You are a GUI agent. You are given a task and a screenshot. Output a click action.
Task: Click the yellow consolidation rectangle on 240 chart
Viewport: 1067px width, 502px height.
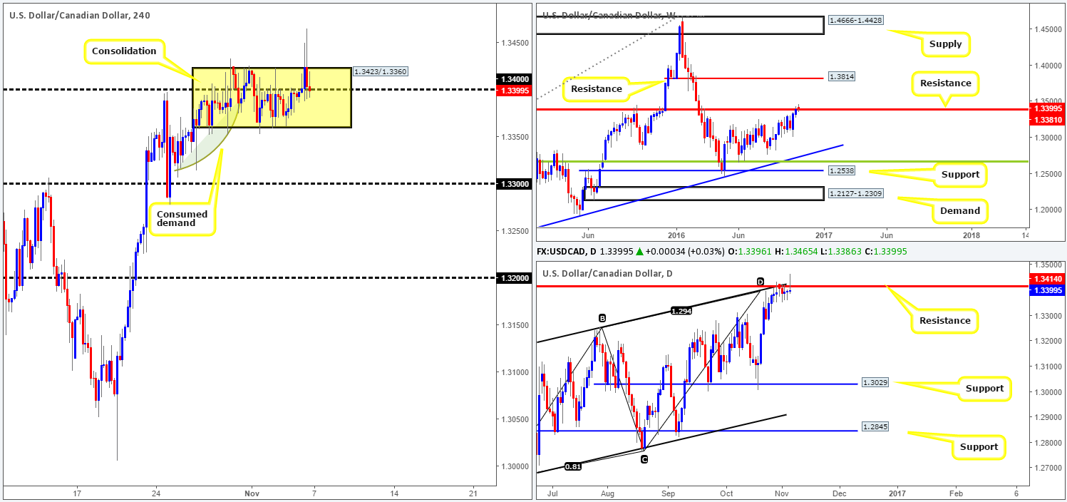coord(272,98)
